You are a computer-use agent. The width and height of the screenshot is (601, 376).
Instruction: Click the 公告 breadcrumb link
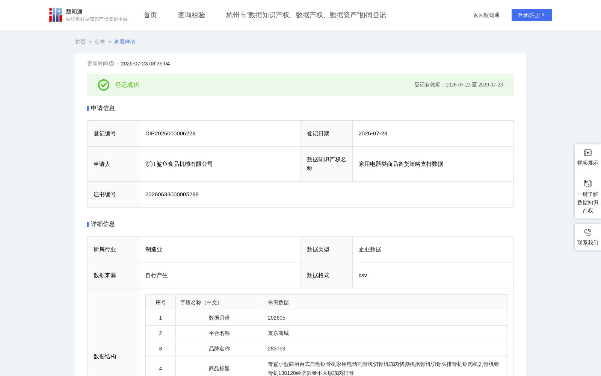click(100, 42)
